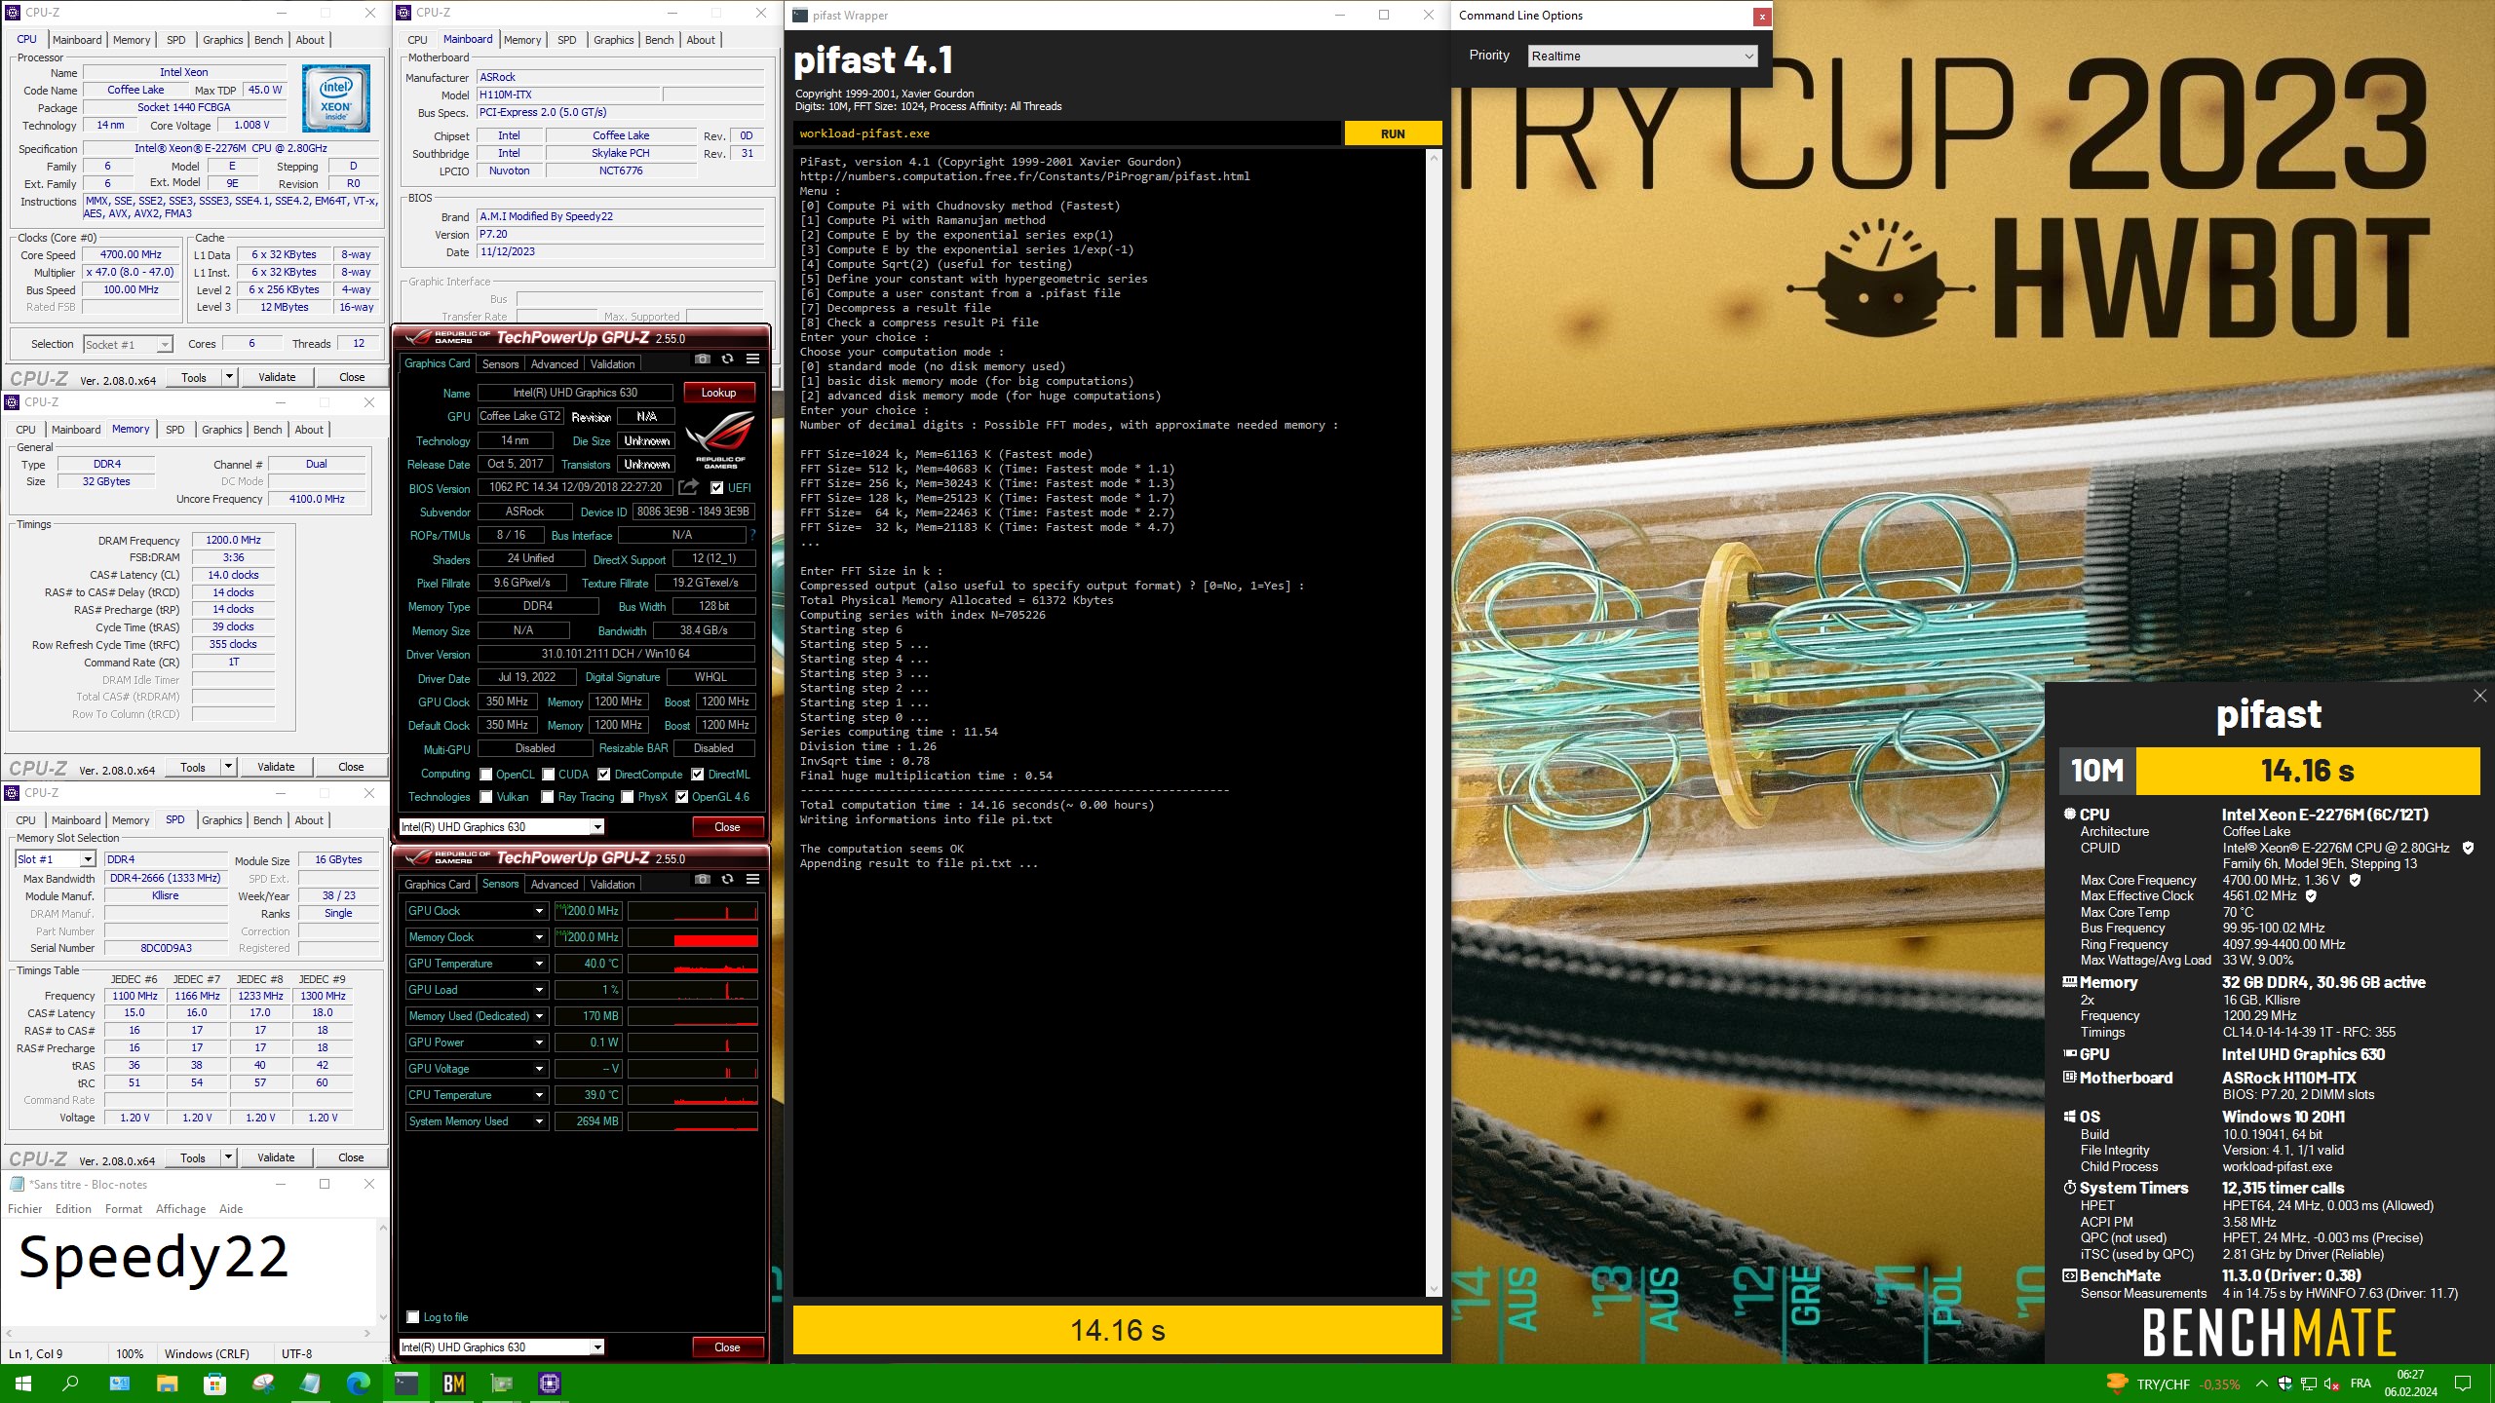Open the Mainboard tab in top-left CPU-Z
2495x1403 pixels.
(77, 40)
